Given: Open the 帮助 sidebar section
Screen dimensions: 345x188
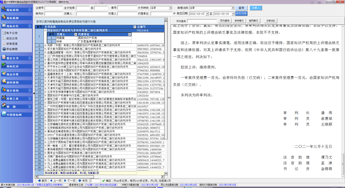Looking at the screenshot, I should pos(16,107).
